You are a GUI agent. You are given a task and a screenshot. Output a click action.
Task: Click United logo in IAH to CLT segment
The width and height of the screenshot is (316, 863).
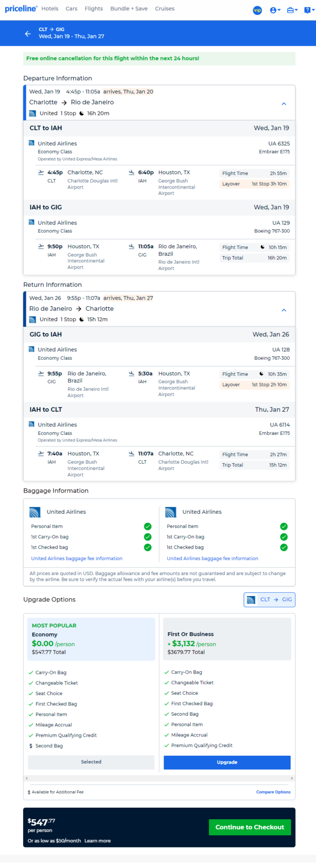point(32,424)
